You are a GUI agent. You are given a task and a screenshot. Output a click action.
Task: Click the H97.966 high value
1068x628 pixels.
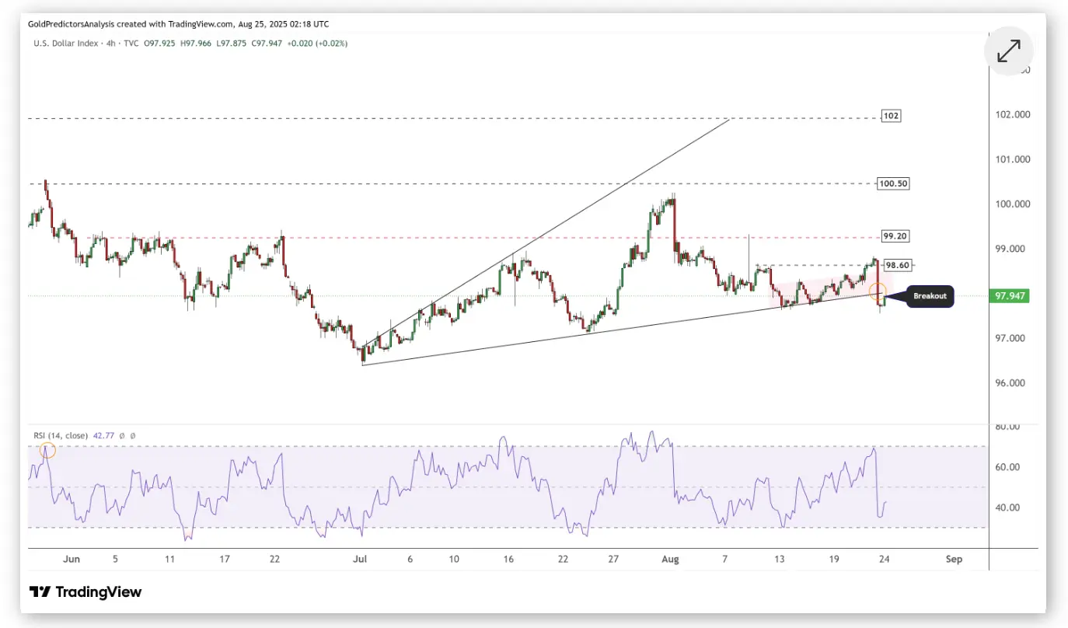tap(197, 44)
